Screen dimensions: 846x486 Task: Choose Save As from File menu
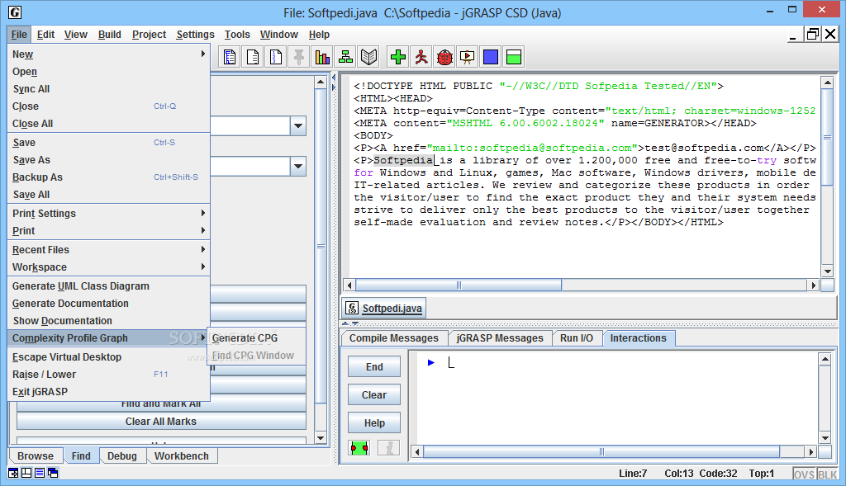108,160
